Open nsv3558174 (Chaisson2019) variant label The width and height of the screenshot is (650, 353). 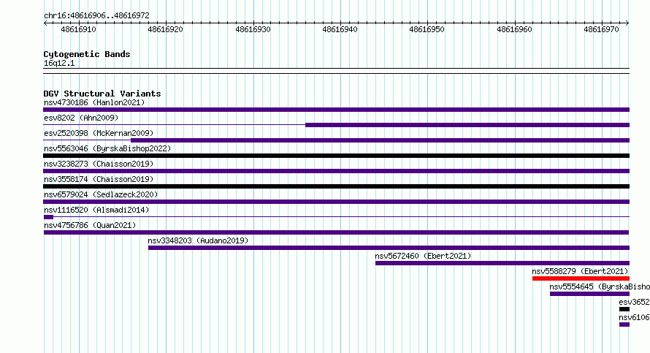(x=99, y=179)
